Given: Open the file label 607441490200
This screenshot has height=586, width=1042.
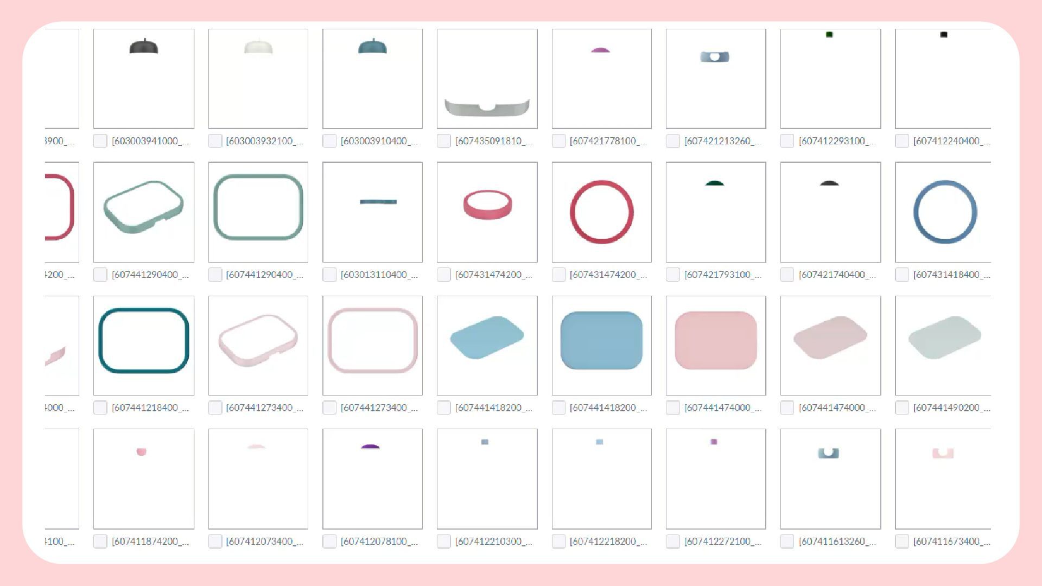Looking at the screenshot, I should 952,408.
